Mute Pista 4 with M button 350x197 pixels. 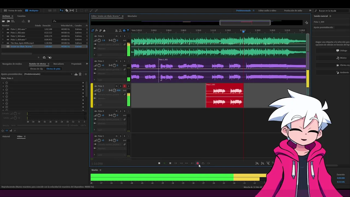pyautogui.click(x=116, y=111)
